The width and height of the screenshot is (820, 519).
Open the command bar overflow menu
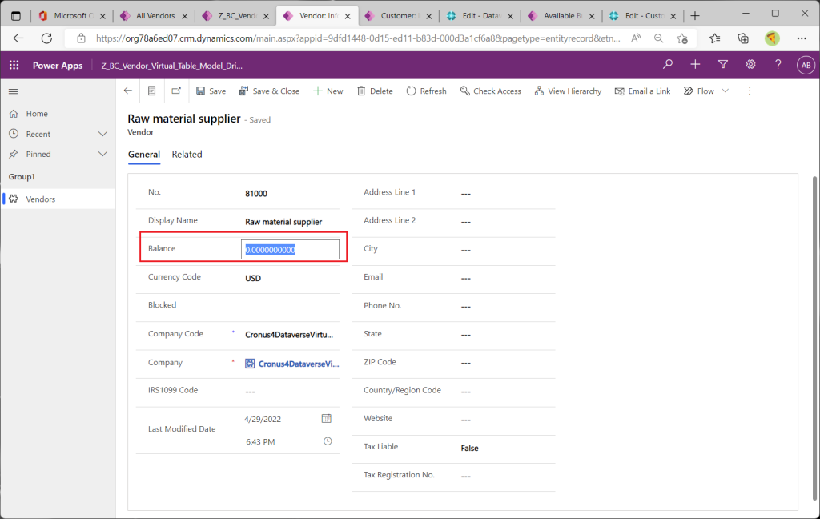pyautogui.click(x=750, y=91)
